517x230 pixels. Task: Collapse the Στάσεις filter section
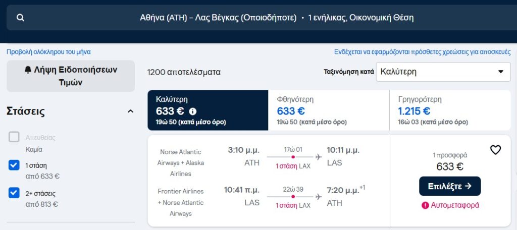coord(131,111)
